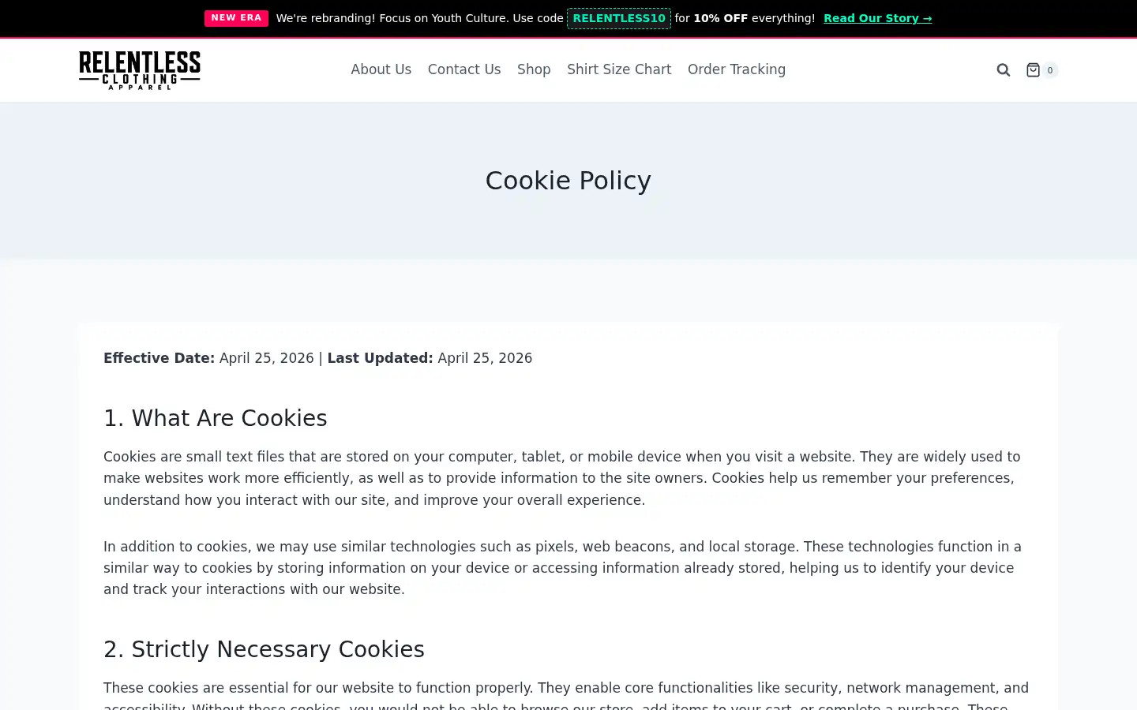The height and width of the screenshot is (710, 1137).
Task: Click the cart item count badge
Action: point(1050,70)
